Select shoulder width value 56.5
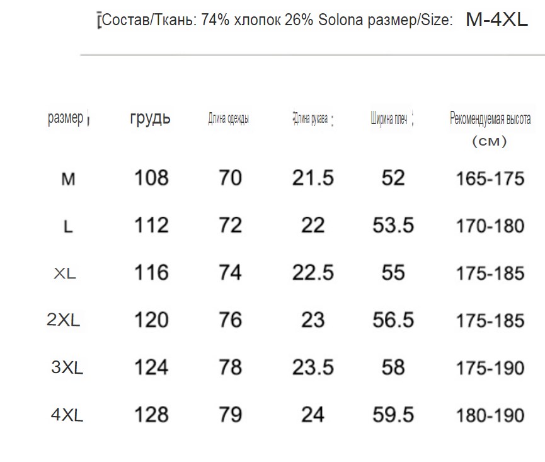The height and width of the screenshot is (462, 545). click(x=393, y=320)
